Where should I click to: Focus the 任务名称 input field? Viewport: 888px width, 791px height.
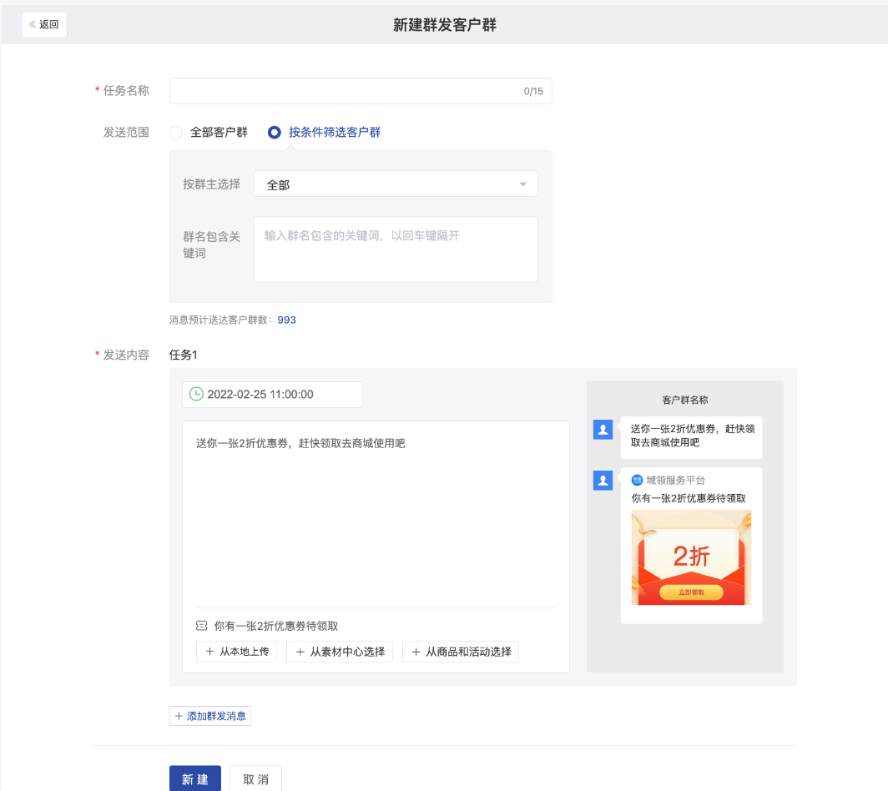coord(361,91)
